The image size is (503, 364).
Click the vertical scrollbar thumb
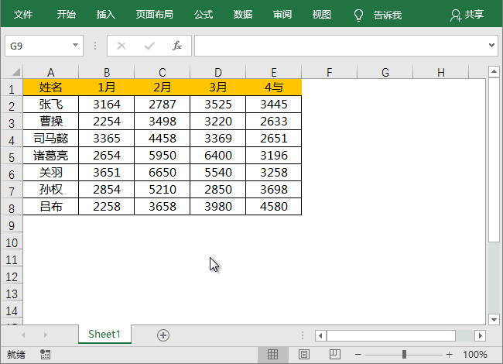[x=494, y=160]
